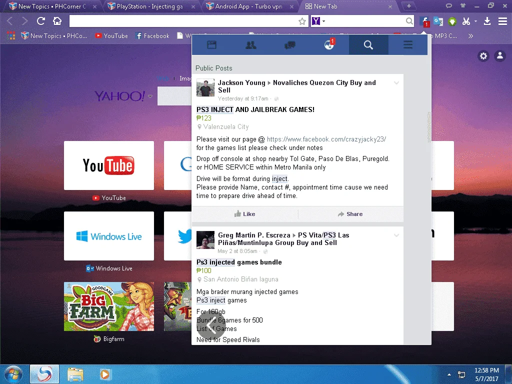Open the Windows Start button

[13, 374]
